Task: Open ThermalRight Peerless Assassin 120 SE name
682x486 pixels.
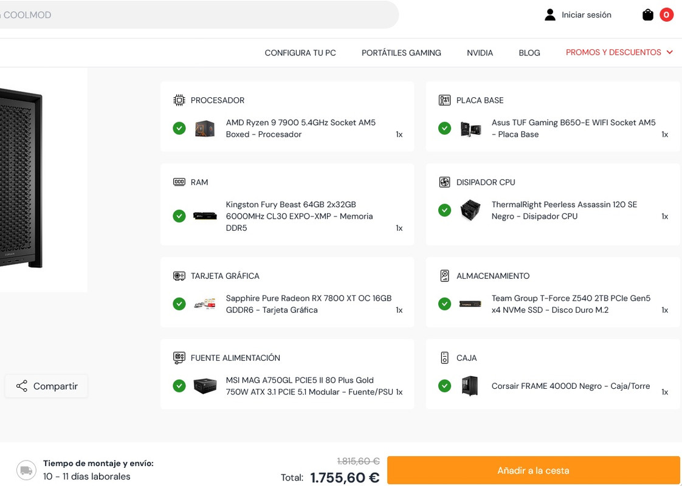Action: tap(564, 210)
